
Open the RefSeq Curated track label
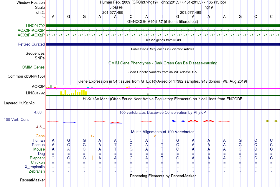31,44
